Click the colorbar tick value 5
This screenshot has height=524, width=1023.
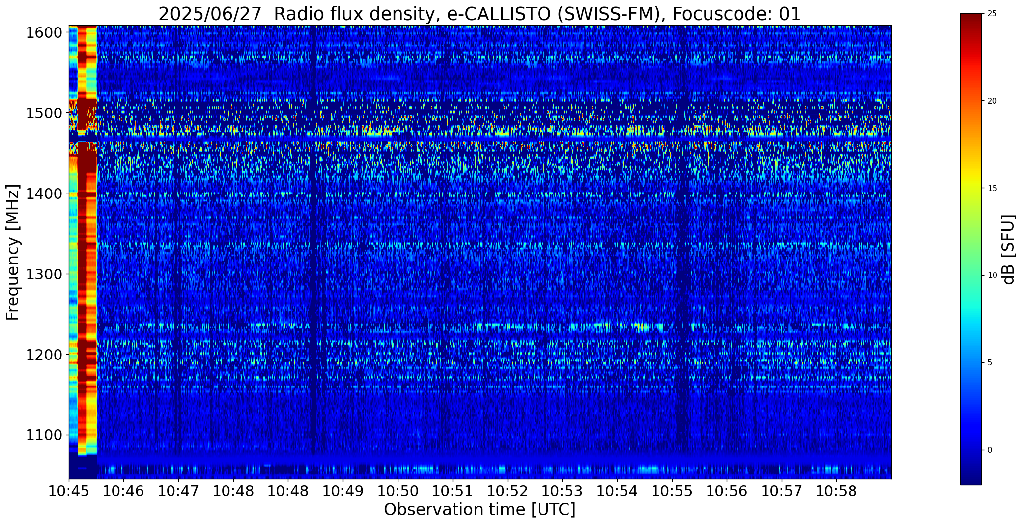990,363
